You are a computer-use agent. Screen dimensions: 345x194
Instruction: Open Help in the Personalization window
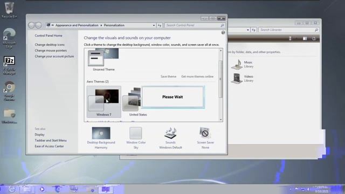point(223,32)
